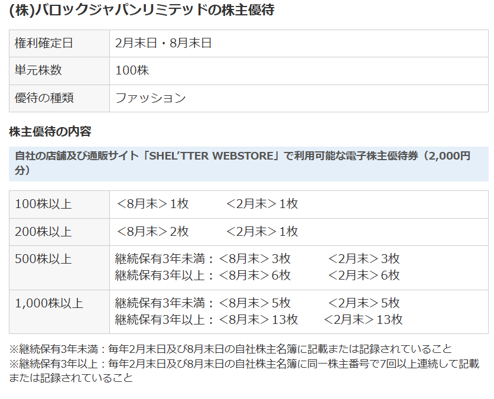Click the 1,000株以上 row label
494x399 pixels.
click(x=49, y=303)
